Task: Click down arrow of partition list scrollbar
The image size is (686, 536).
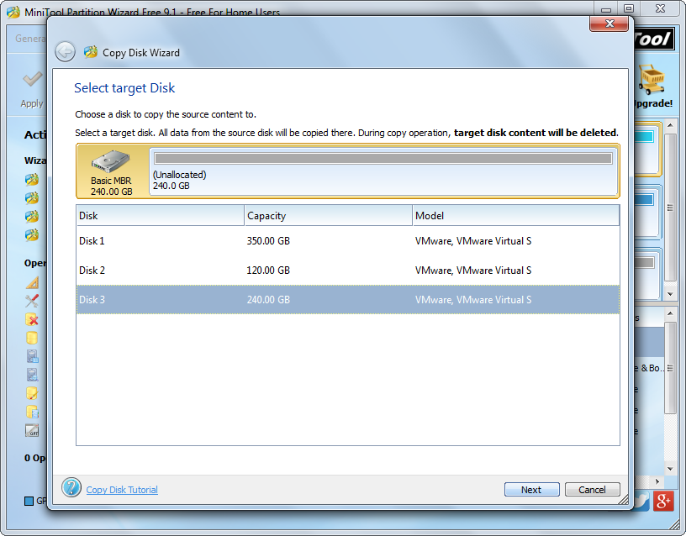Action: (x=670, y=469)
